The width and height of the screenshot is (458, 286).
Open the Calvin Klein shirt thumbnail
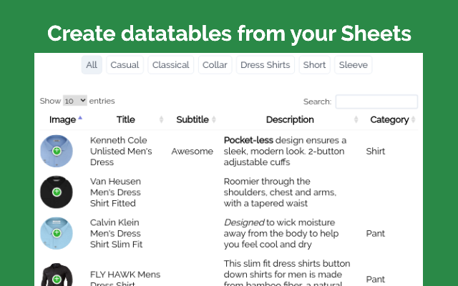50,227
